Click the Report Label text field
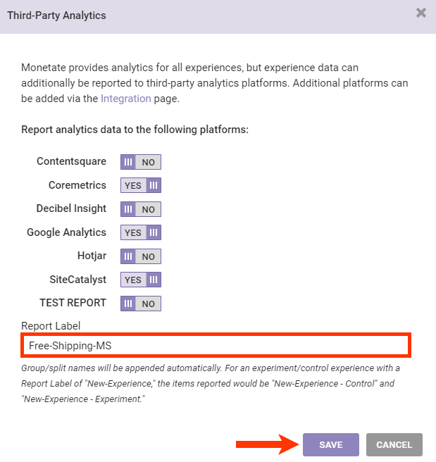This screenshot has width=436, height=462. pyautogui.click(x=215, y=346)
